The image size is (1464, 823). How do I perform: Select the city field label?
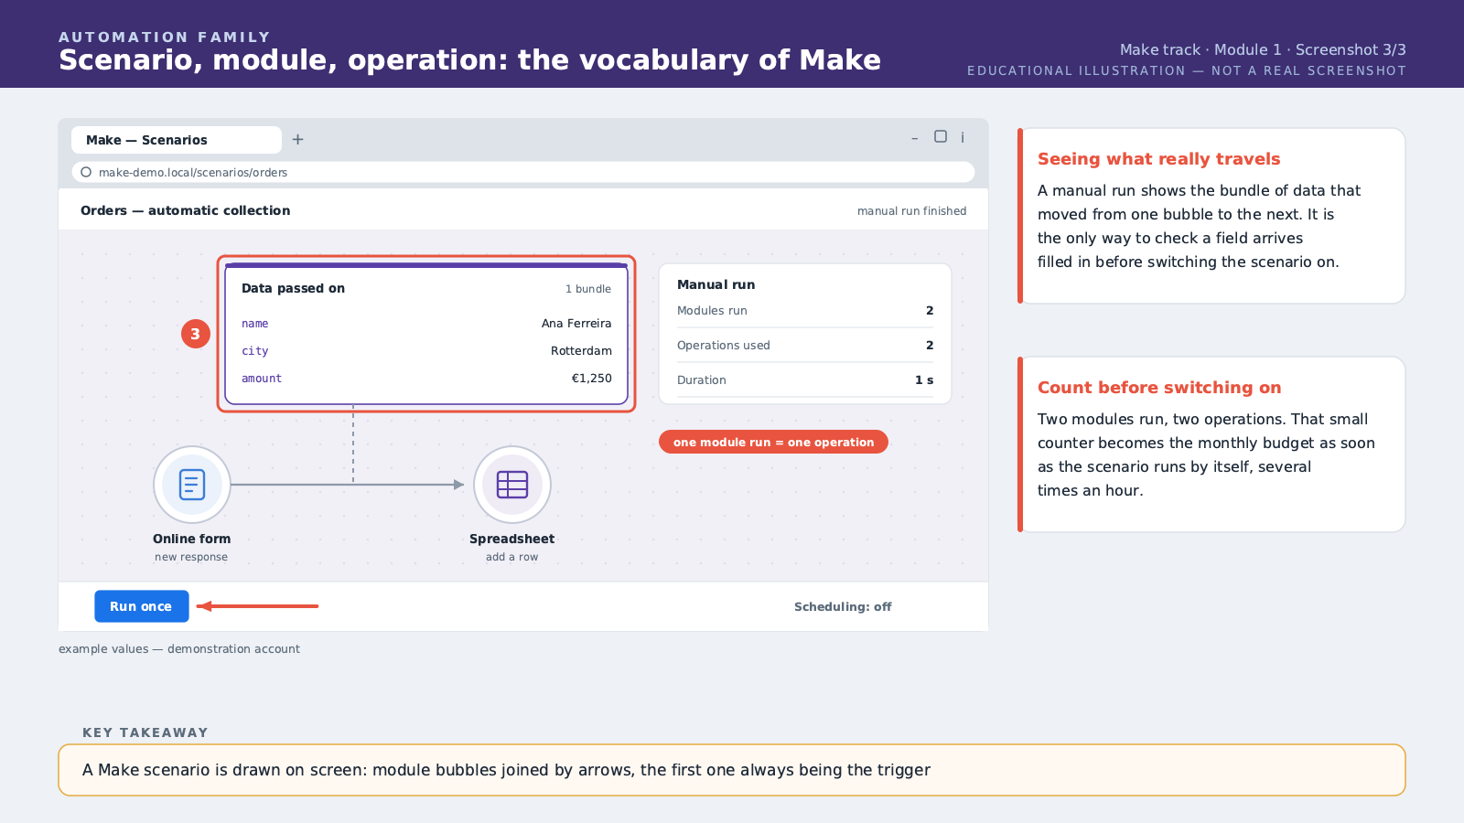(x=255, y=351)
